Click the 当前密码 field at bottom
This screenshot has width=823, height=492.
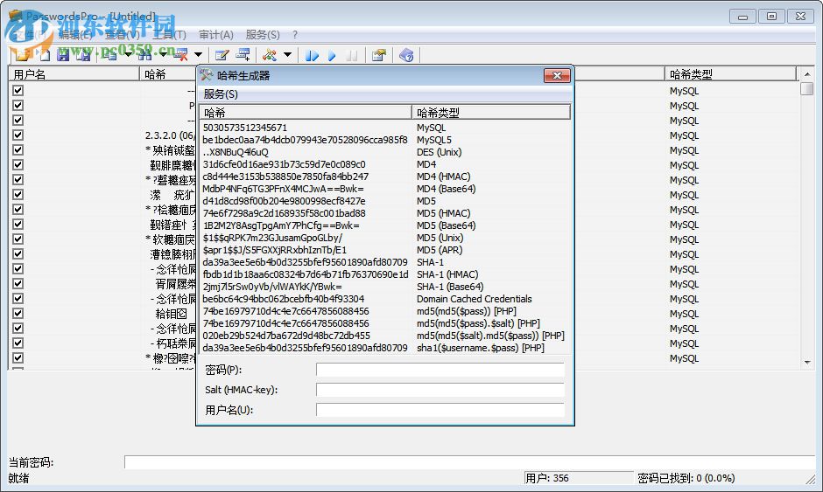(x=470, y=462)
